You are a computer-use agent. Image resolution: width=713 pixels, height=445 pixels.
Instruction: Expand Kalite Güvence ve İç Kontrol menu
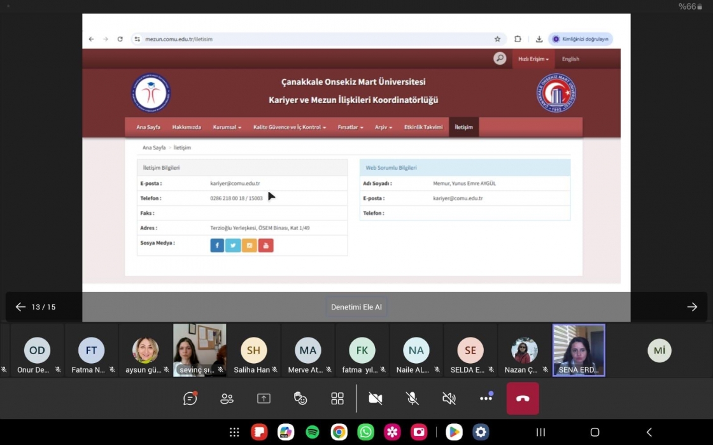tap(289, 127)
